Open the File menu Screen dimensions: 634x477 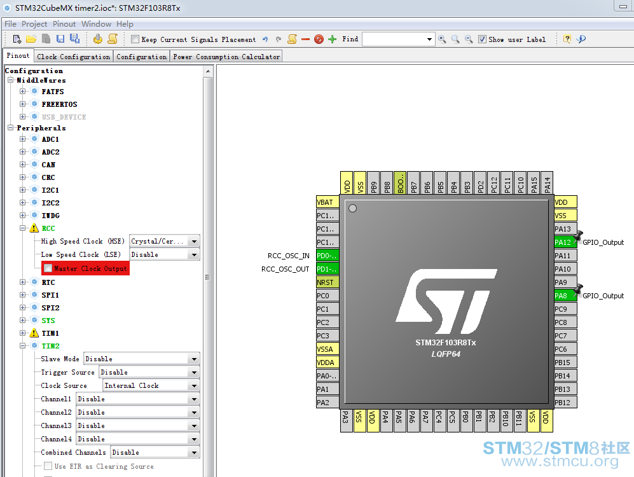click(x=11, y=24)
